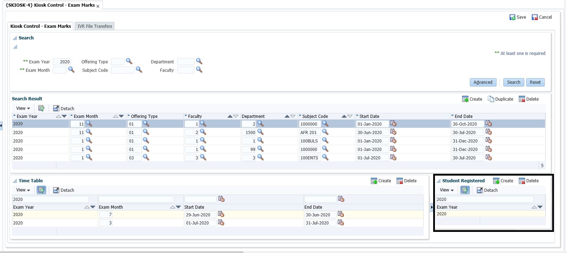The width and height of the screenshot is (567, 253).
Task: Click the Reset button
Action: tap(535, 82)
